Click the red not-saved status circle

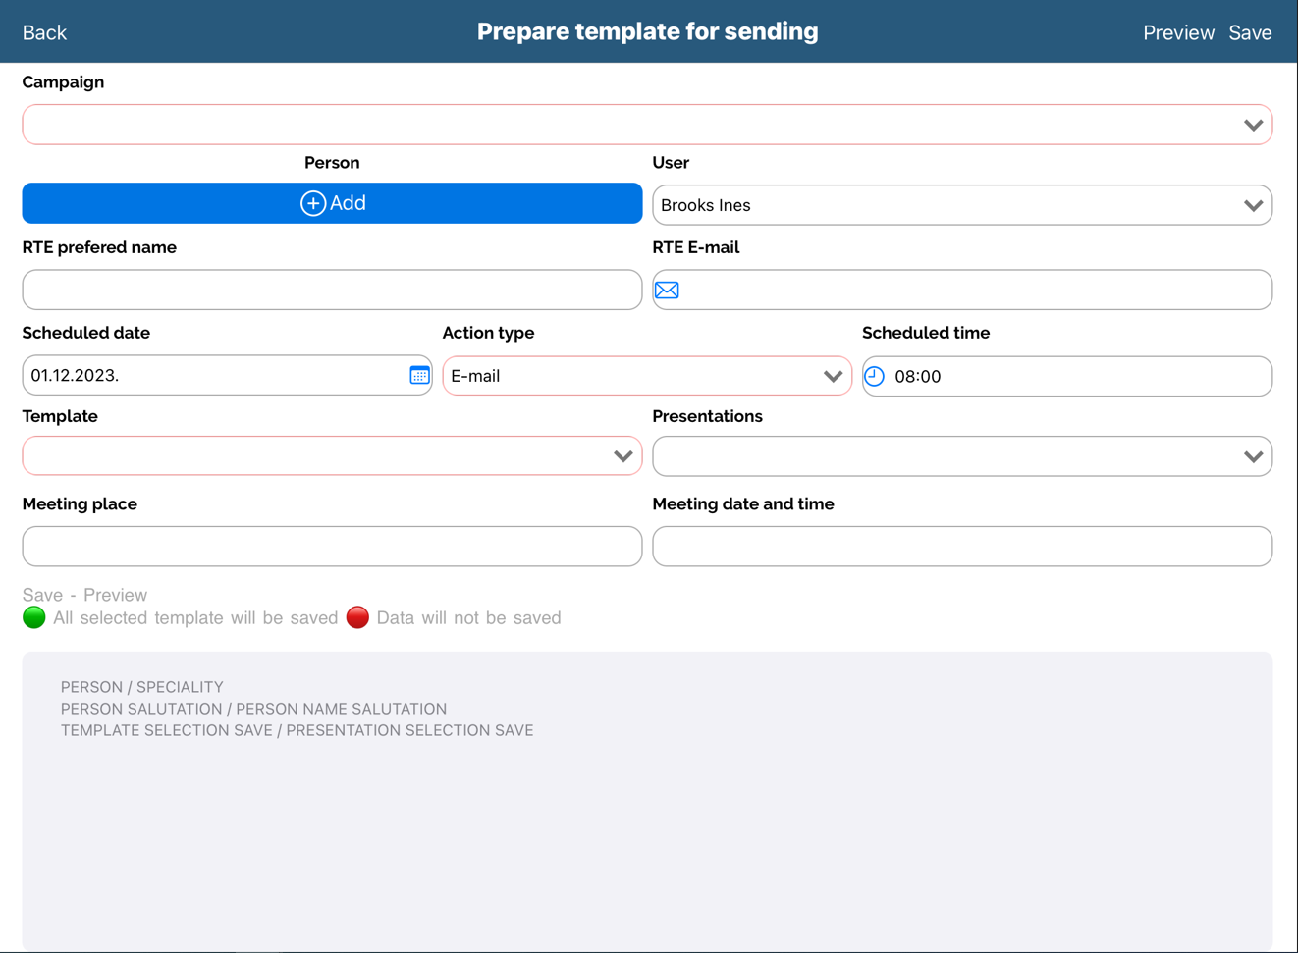pyautogui.click(x=357, y=617)
